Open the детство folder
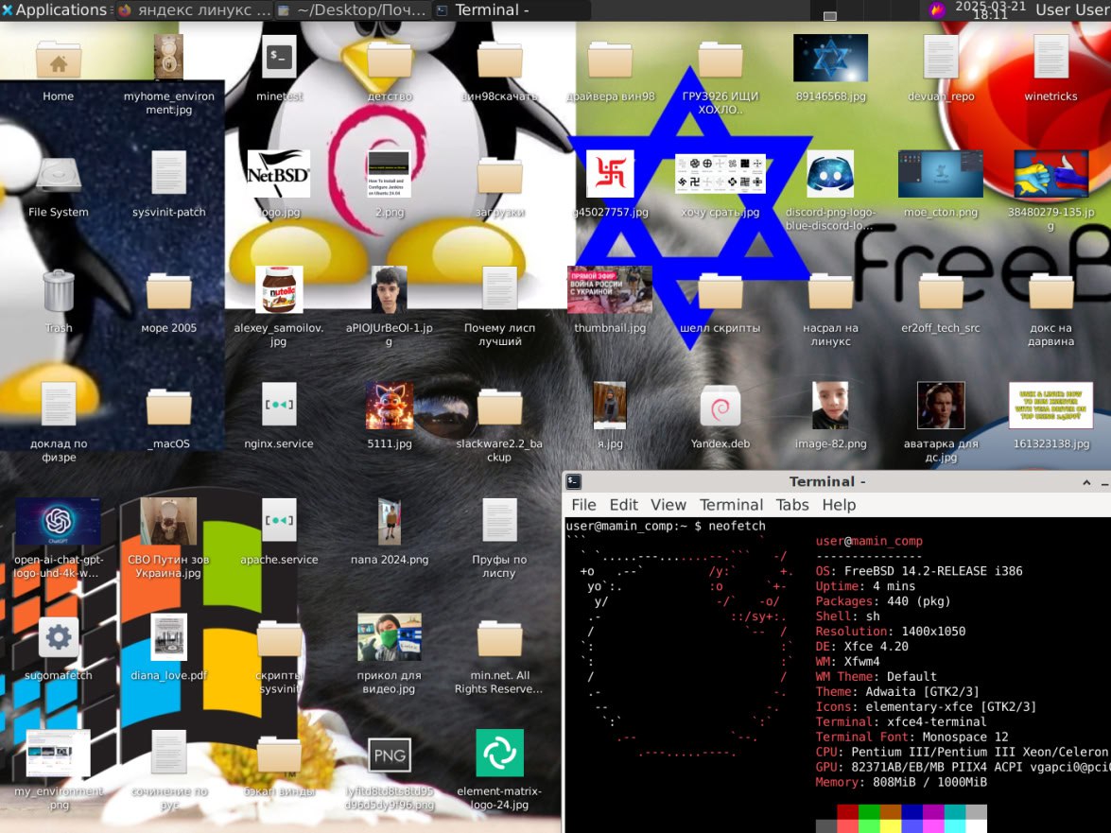 (x=390, y=60)
